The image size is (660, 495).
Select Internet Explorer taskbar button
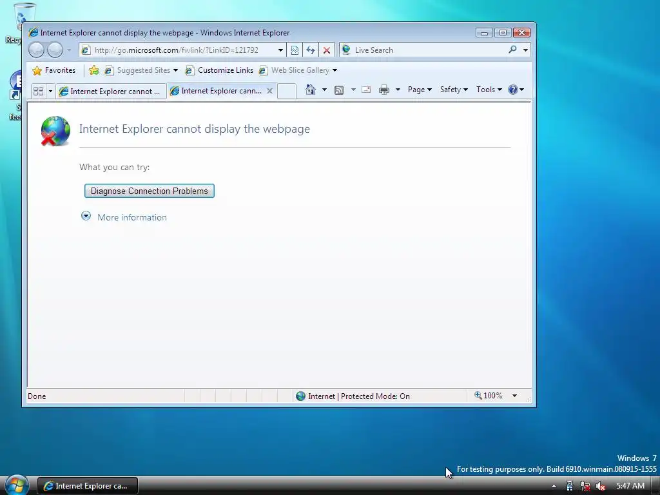pos(88,486)
